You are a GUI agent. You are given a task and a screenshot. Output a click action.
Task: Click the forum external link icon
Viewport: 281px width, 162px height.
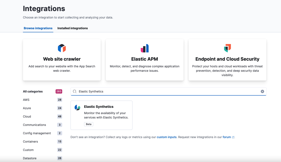[233, 137]
